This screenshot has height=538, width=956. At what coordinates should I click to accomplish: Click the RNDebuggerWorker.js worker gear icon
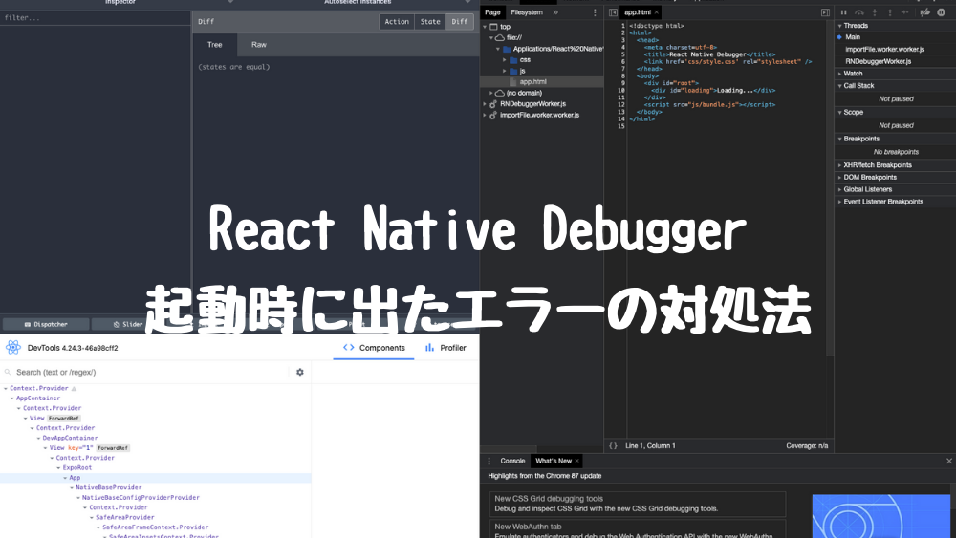pyautogui.click(x=493, y=104)
